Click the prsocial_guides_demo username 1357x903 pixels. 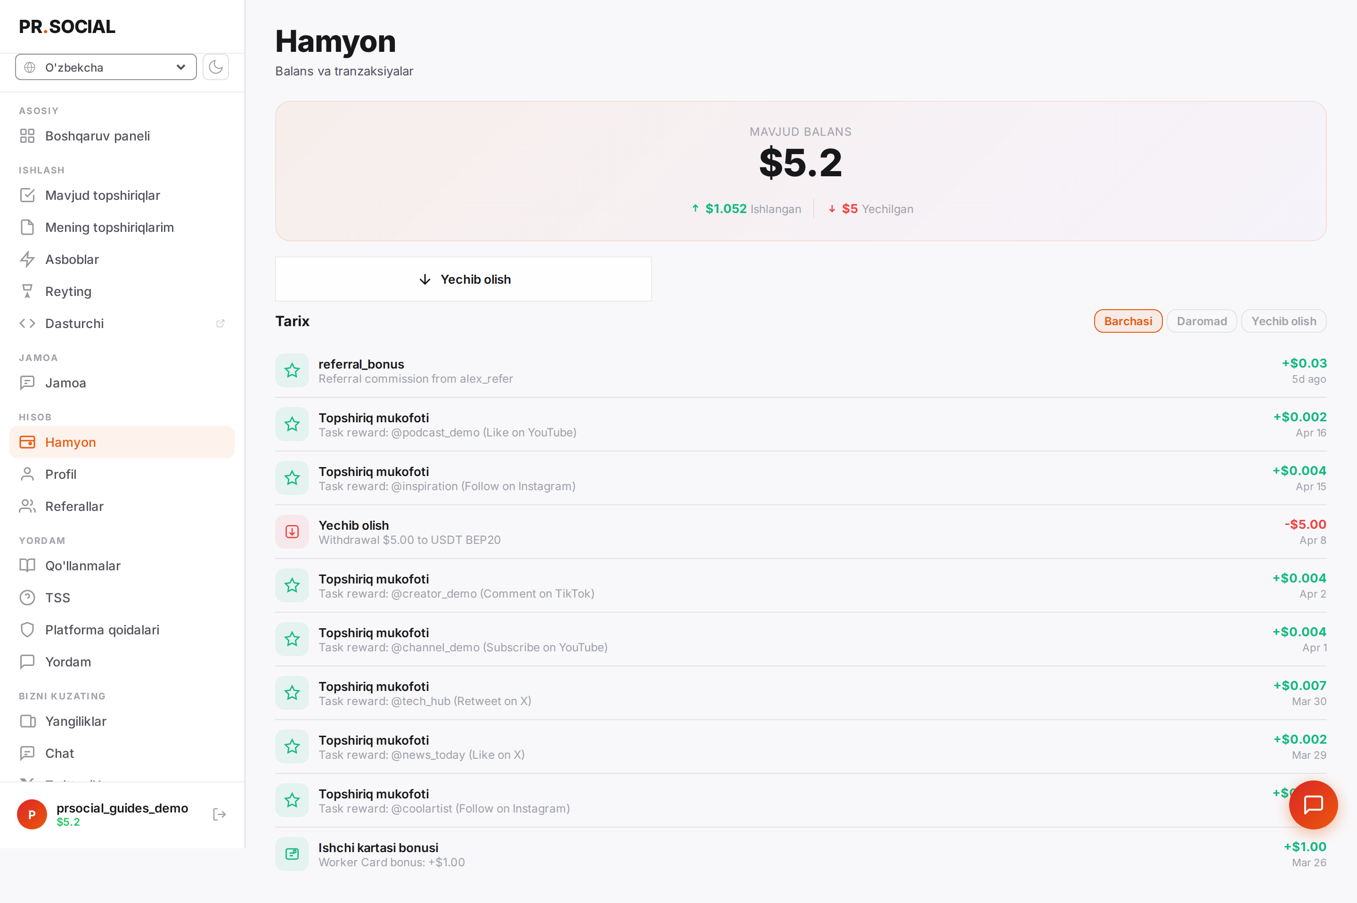[x=122, y=808]
